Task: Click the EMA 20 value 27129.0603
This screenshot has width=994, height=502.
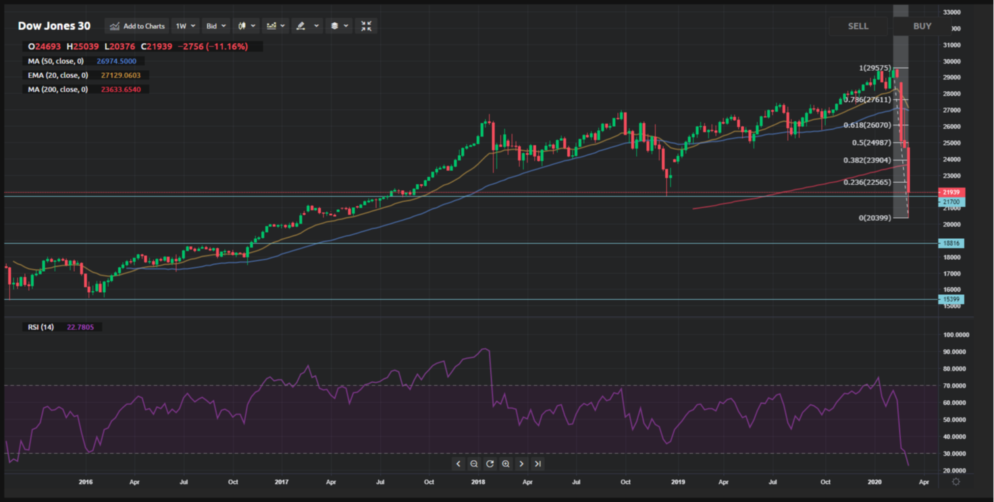Action: coord(120,76)
